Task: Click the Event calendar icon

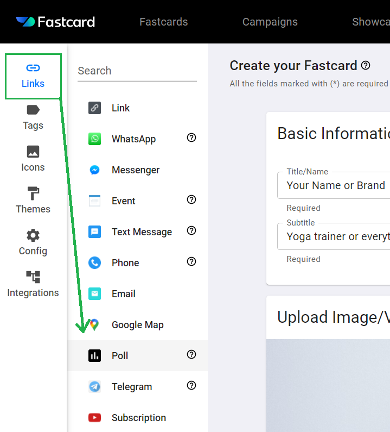Action: 94,201
